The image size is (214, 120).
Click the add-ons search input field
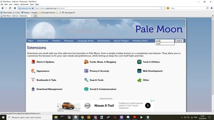point(165,41)
